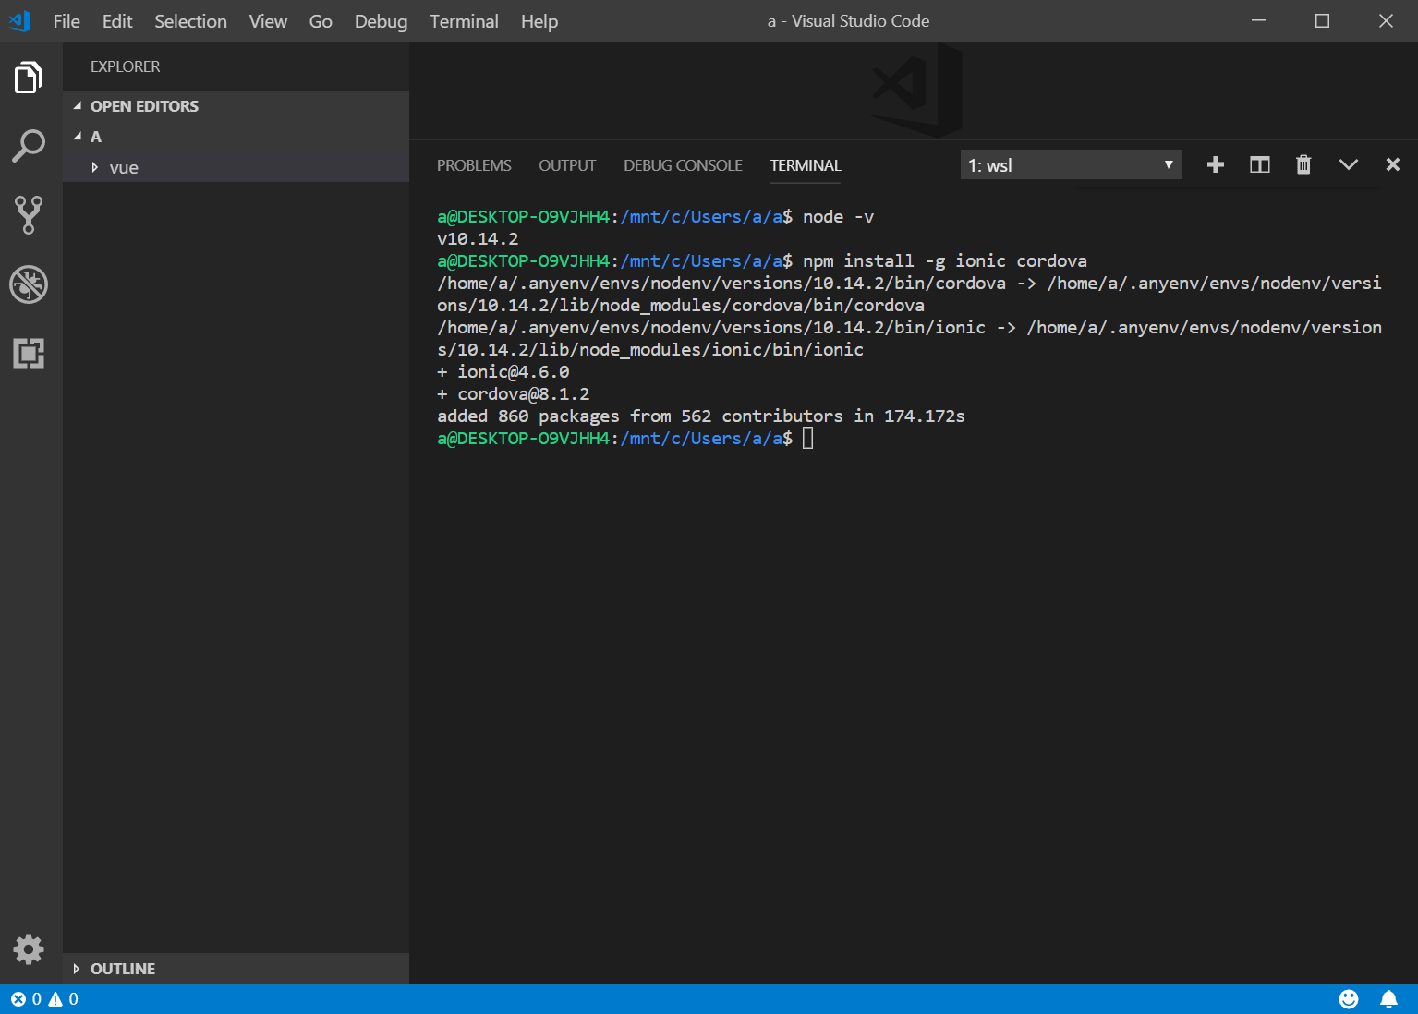Screen dimensions: 1418x1014
Task: Expand the vue folder
Action: 124,167
